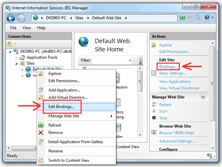Open the View menu
Screen dimensions: 222x167
[x=27, y=28]
